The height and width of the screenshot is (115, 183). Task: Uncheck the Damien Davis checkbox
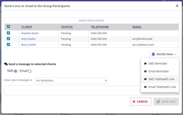(x=8, y=33)
